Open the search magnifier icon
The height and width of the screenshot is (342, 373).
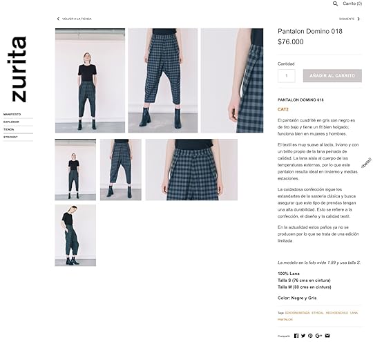(x=335, y=3)
